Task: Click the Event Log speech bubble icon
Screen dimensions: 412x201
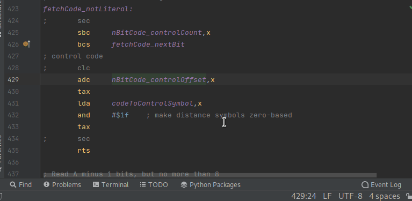Action: [x=365, y=185]
